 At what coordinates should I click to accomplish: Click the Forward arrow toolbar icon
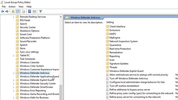pos(7,11)
